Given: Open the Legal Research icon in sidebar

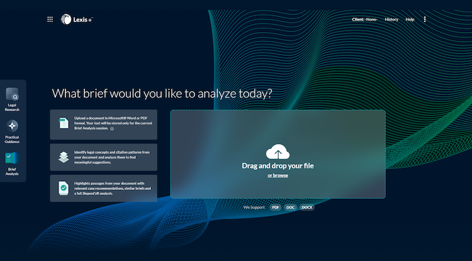Looking at the screenshot, I should coord(13,94).
